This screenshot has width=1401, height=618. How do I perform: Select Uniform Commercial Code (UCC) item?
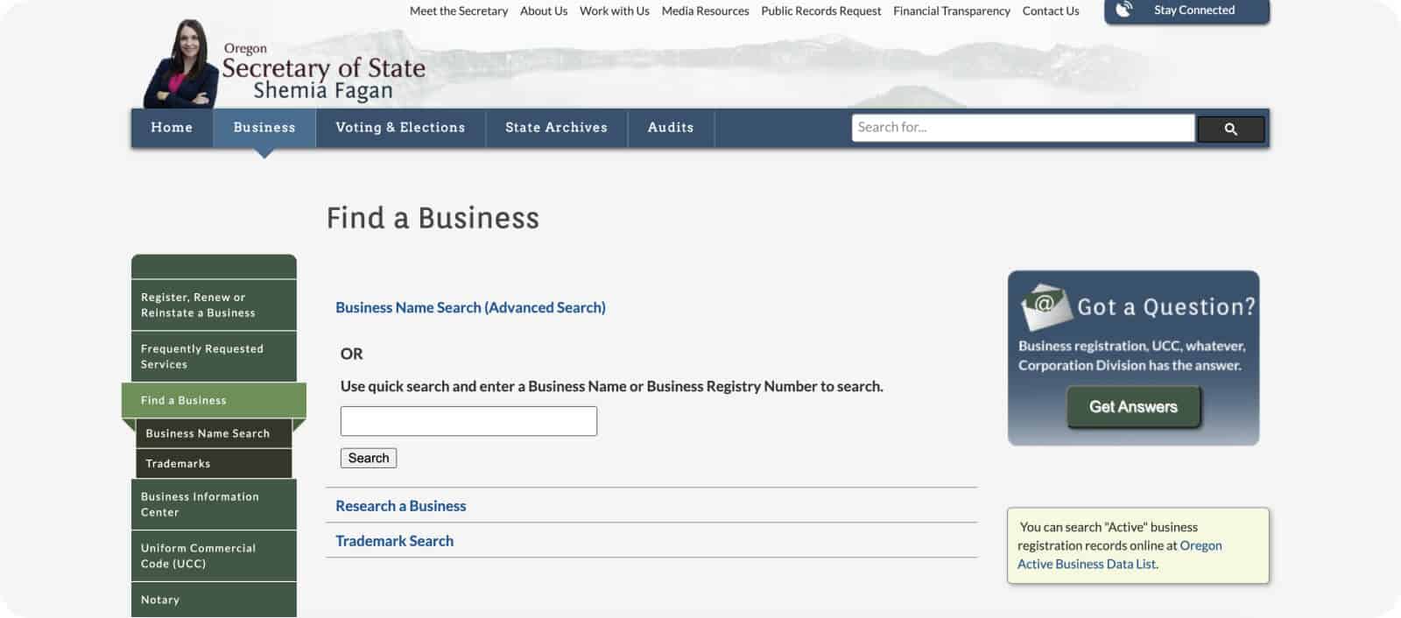[214, 556]
